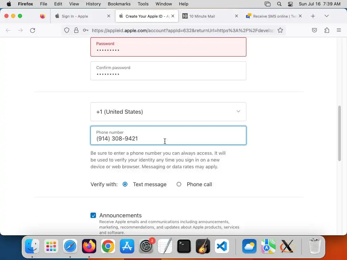This screenshot has width=347, height=260.
Task: Open the Pocket save icon
Action: point(314,30)
